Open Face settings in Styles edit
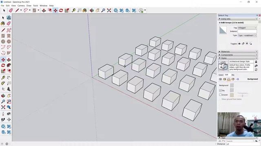261x146 pixels. click(225, 79)
